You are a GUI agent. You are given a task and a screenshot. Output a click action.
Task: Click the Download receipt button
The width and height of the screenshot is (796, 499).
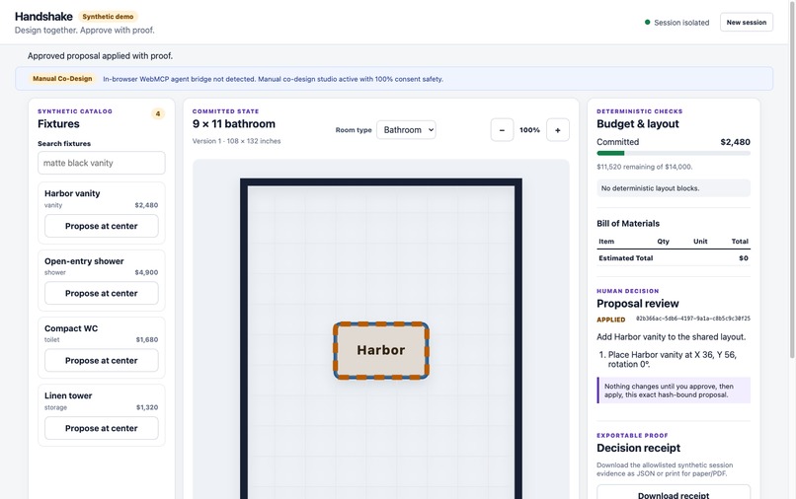click(674, 493)
